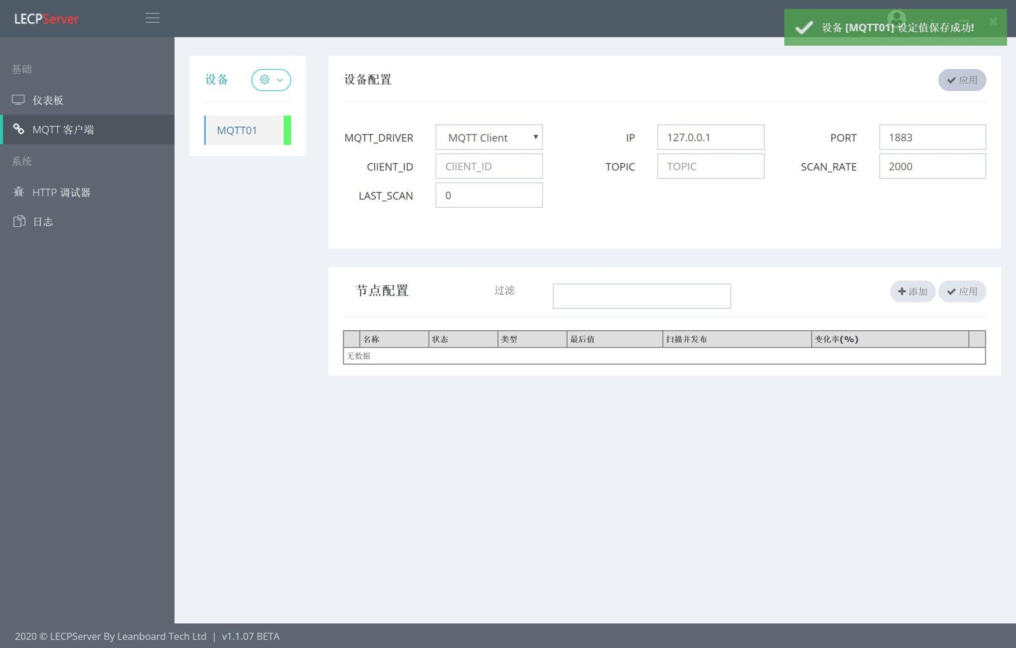Click the checkmark icon in the notification
This screenshot has height=648, width=1016.
click(805, 27)
